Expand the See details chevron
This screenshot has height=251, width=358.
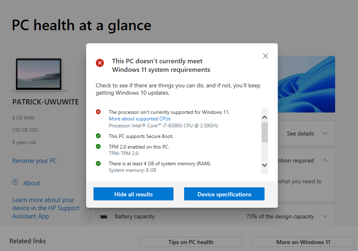coord(325,133)
